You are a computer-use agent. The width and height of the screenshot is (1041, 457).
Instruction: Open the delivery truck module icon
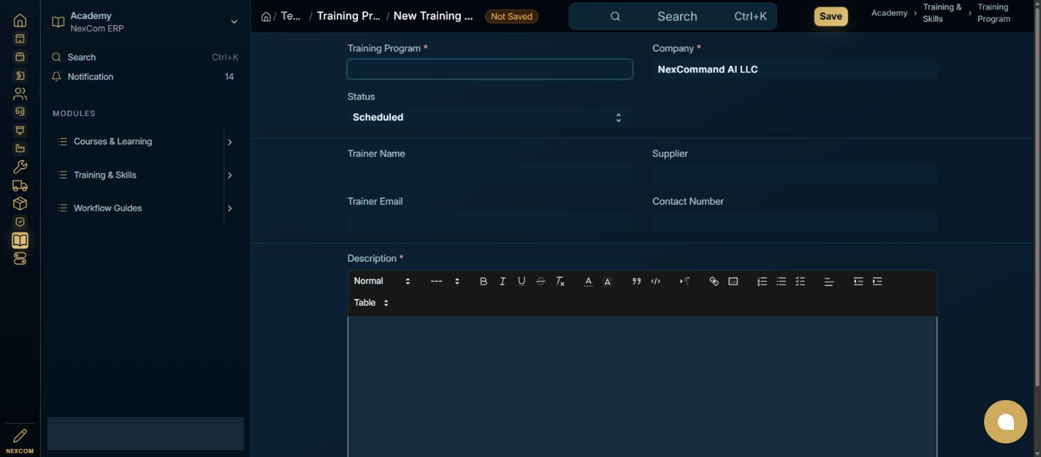pos(20,185)
